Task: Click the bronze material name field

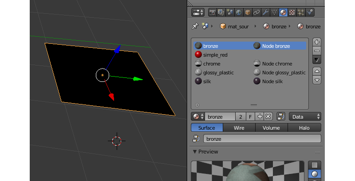Action: (x=220, y=117)
